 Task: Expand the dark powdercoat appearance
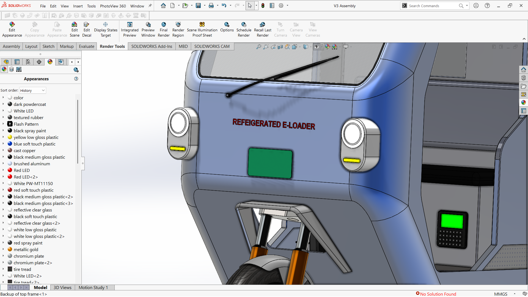pyautogui.click(x=3, y=104)
